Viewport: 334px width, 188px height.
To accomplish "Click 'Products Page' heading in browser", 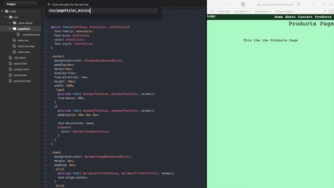I will tap(311, 23).
